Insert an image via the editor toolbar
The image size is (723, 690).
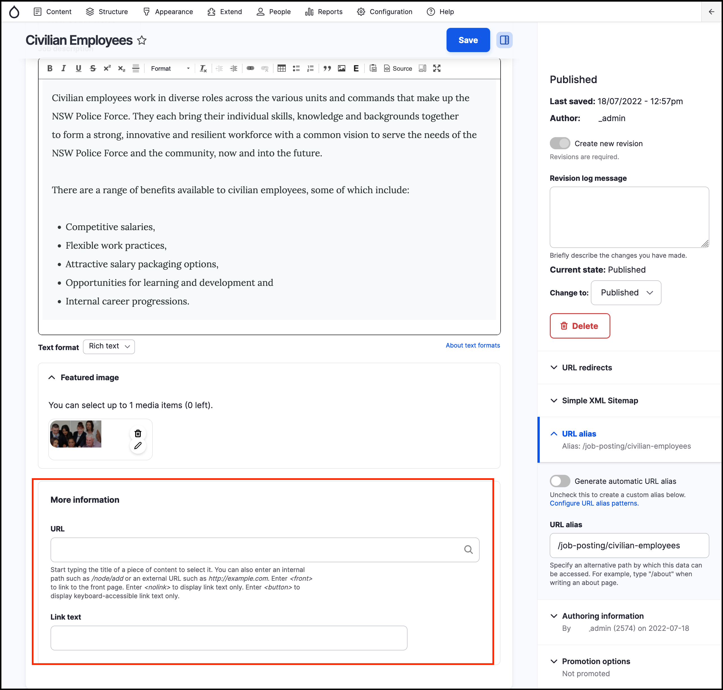click(x=342, y=68)
